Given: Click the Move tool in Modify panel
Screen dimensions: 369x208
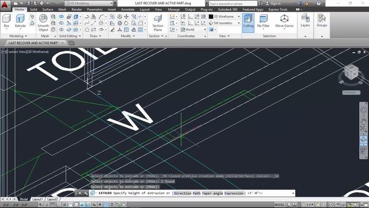Looking at the screenshot, I should 126,17.
